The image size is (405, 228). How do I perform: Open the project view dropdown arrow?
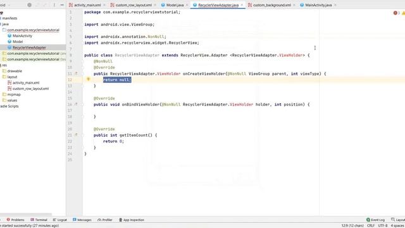pyautogui.click(x=9, y=5)
